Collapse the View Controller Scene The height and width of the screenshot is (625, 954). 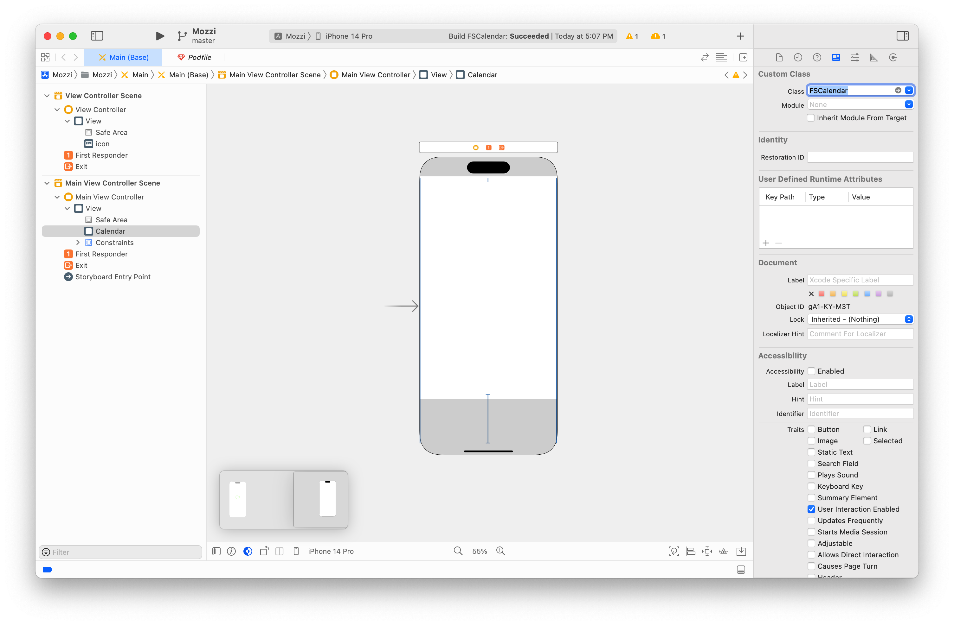pyautogui.click(x=47, y=95)
